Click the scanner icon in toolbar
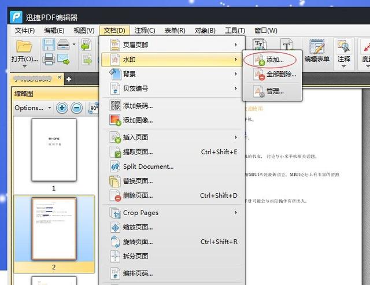Screen dimensions: 370x285 click(64, 45)
